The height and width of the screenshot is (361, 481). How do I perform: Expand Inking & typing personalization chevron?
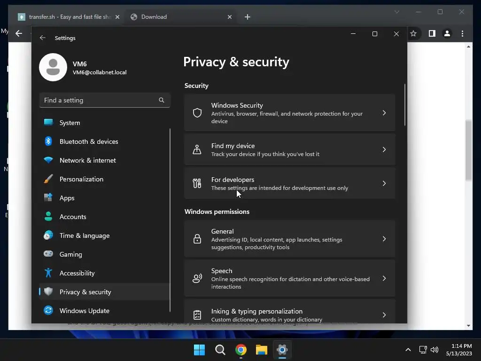tap(384, 315)
